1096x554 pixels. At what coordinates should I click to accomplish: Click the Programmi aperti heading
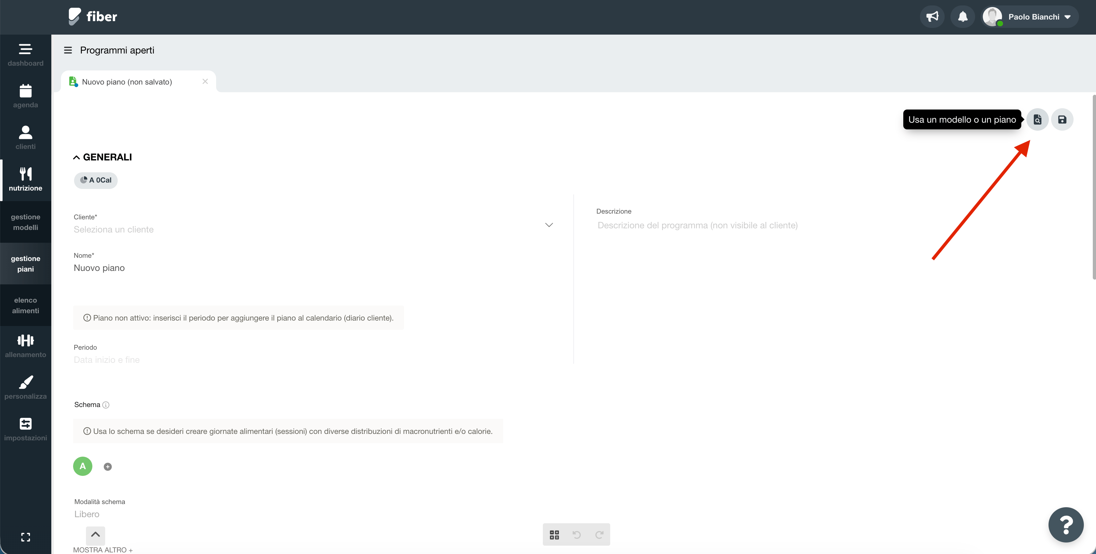pos(117,50)
